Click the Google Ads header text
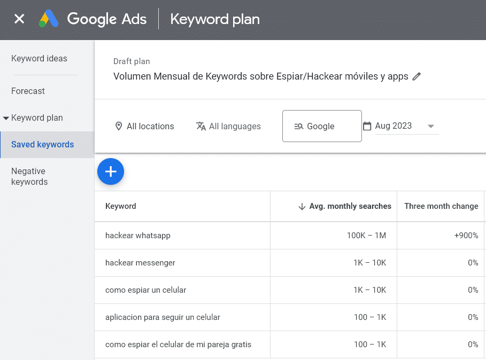The height and width of the screenshot is (360, 486). 107,19
